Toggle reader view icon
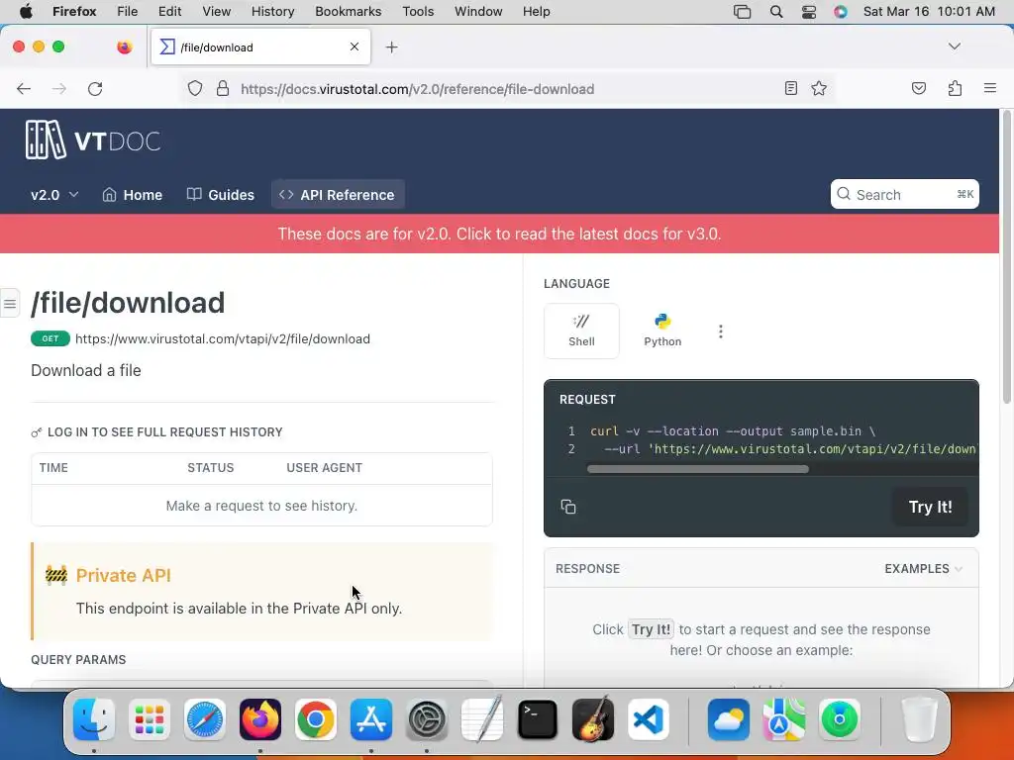Image resolution: width=1014 pixels, height=760 pixels. point(790,88)
